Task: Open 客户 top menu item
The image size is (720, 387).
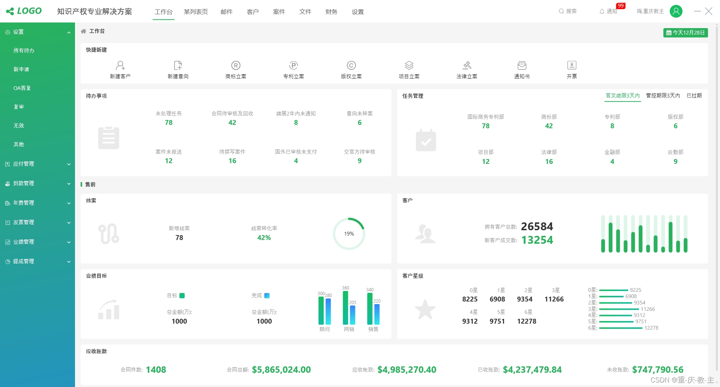Action: (253, 12)
